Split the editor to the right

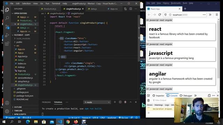coord(131,9)
